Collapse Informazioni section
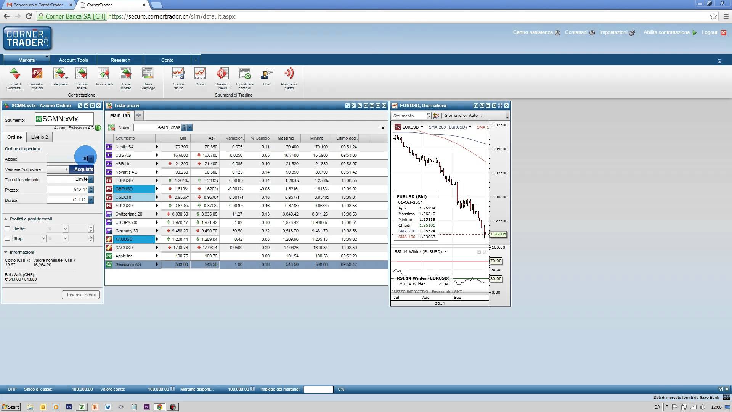 click(x=6, y=252)
